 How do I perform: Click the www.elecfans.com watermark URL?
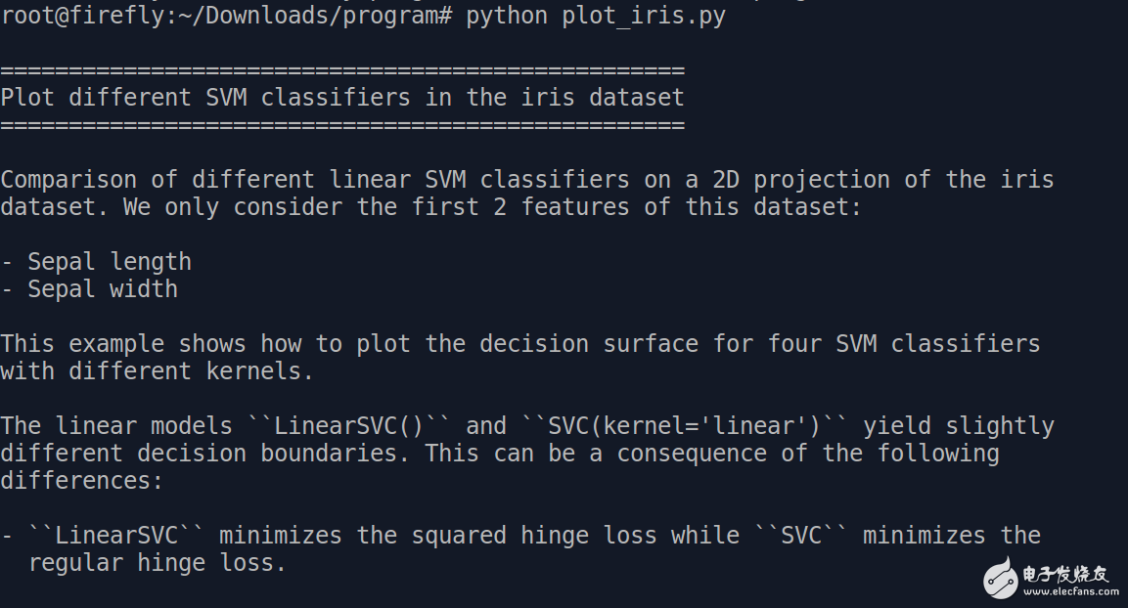(1066, 590)
